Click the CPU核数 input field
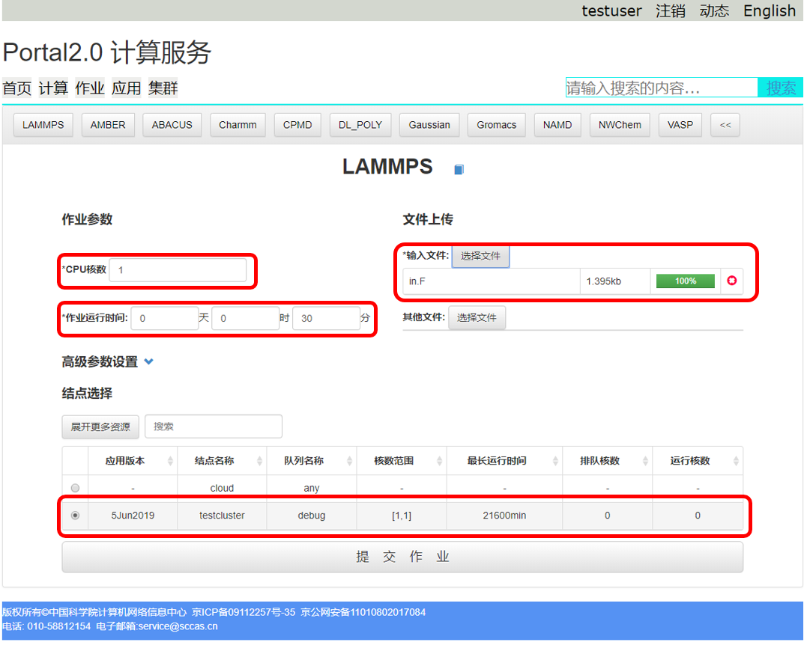 (x=178, y=270)
